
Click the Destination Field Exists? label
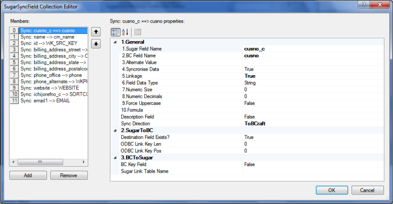(145, 137)
